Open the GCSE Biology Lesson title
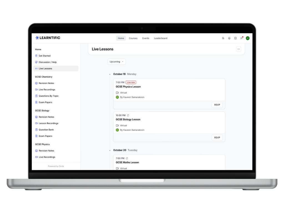 pos(128,120)
